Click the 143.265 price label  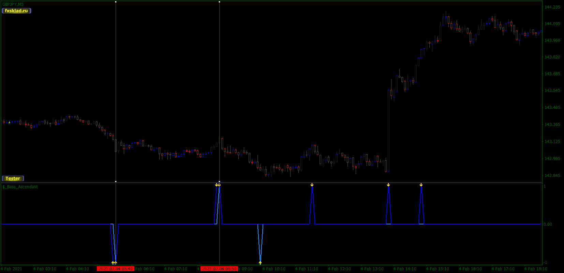point(552,125)
